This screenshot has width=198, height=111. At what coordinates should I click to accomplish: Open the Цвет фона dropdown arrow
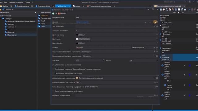[x=157, y=39]
